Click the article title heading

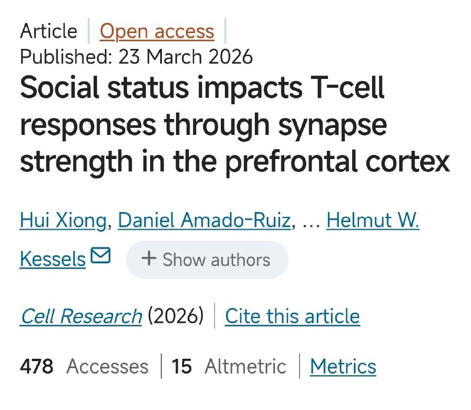[234, 125]
